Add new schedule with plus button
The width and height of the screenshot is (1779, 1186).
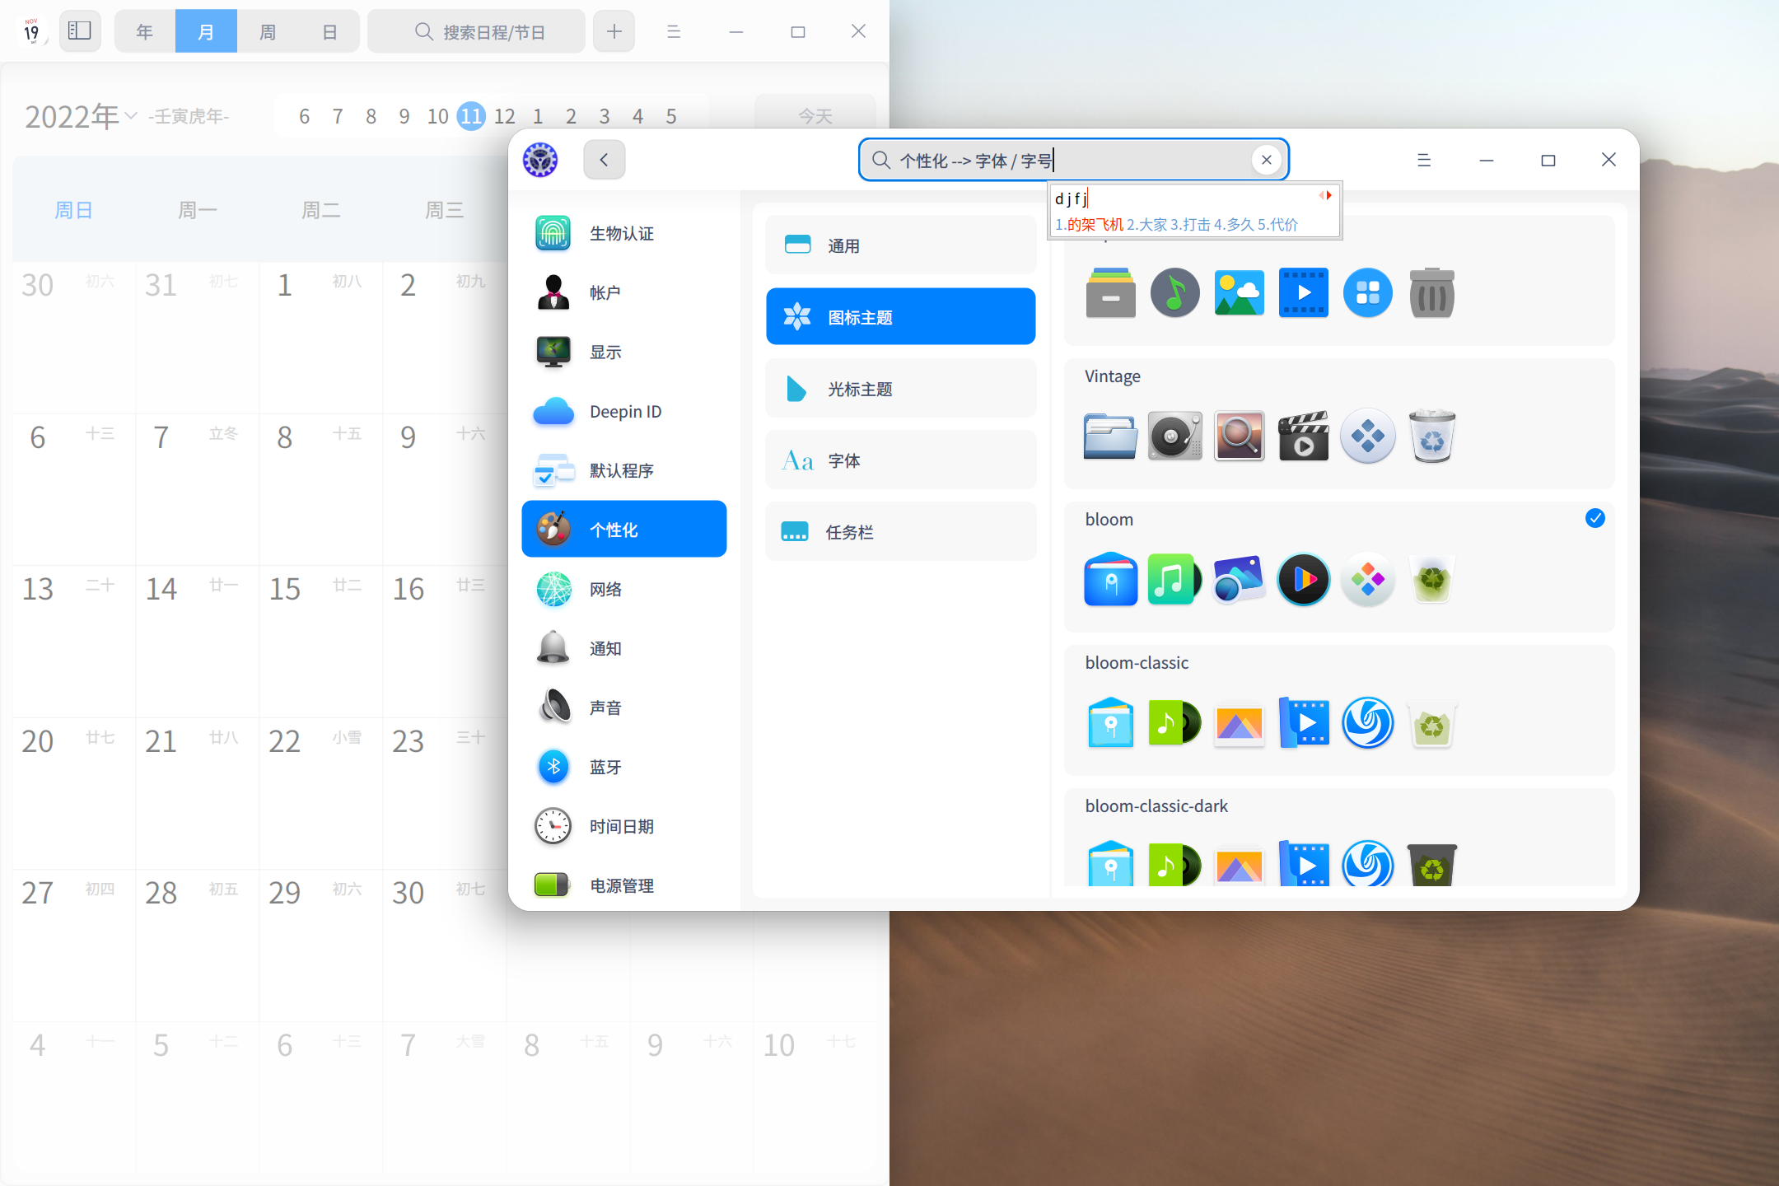(614, 32)
